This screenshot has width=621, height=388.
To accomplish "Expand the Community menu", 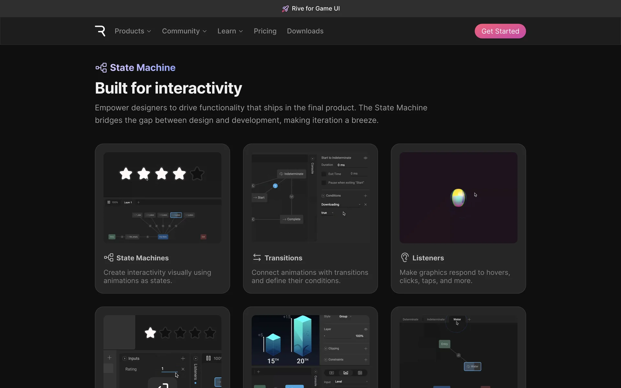I will point(184,31).
